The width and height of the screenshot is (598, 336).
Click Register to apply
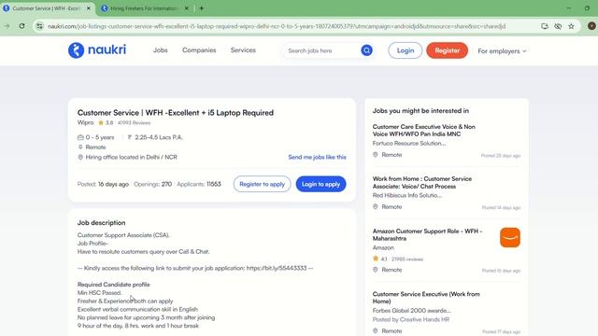262,184
